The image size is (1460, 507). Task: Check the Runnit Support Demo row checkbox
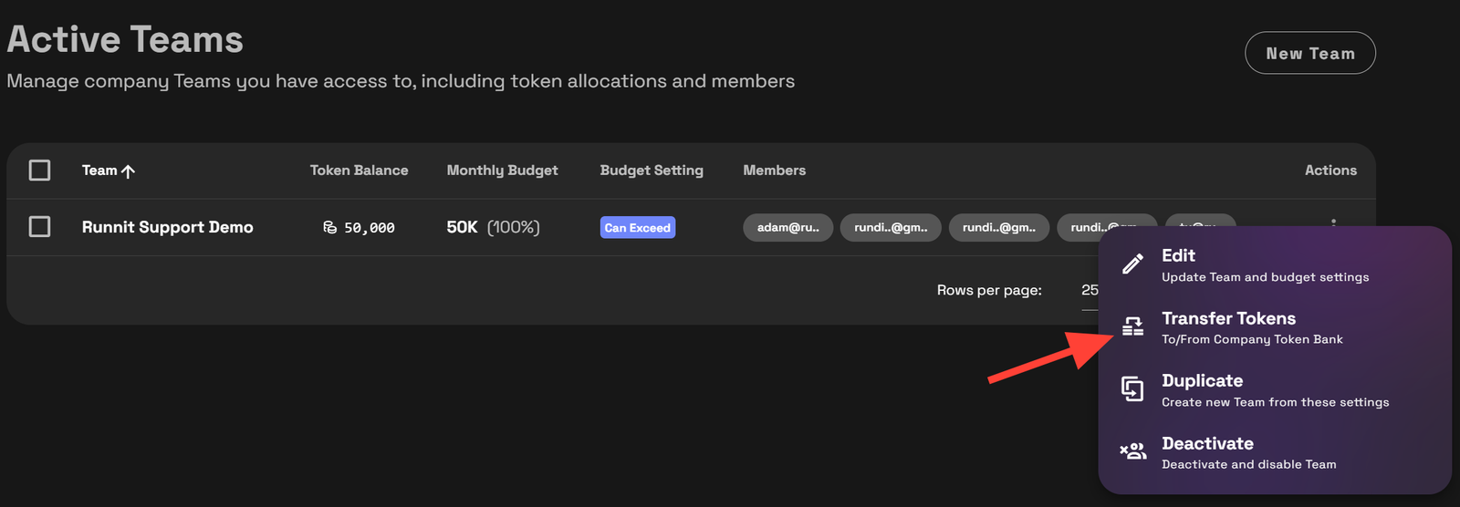tap(40, 226)
